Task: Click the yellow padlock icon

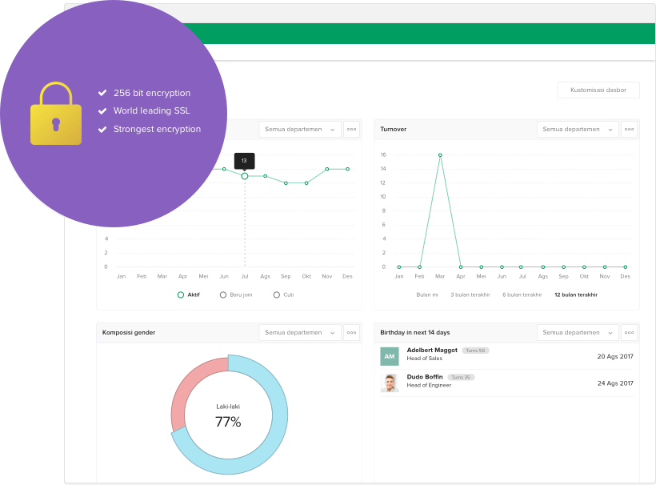Action: (56, 114)
